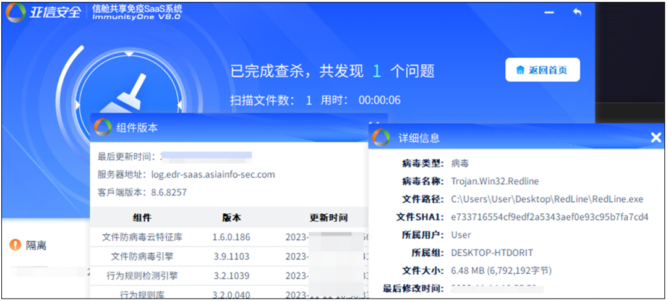Image resolution: width=668 pixels, height=301 pixels.
Task: Click the logo icon in 详细信息 dialog title
Action: 381,137
